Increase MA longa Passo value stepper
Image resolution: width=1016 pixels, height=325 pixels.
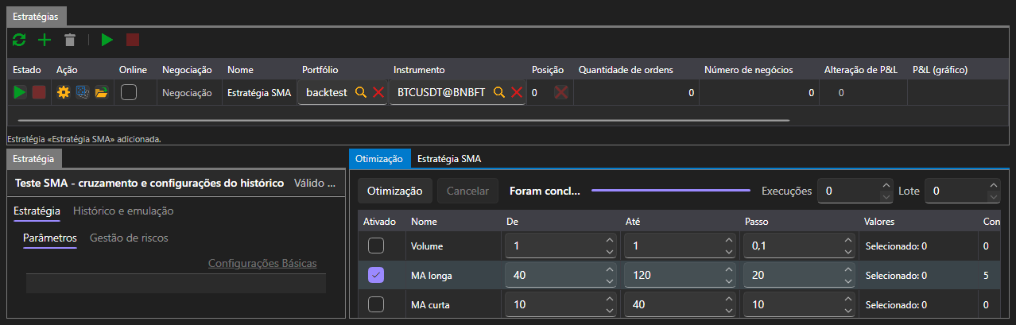coord(847,269)
